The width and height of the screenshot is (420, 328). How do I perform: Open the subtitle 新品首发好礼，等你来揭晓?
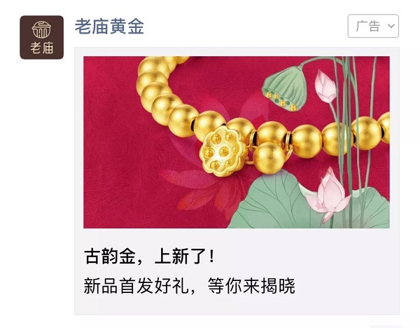coord(190,286)
